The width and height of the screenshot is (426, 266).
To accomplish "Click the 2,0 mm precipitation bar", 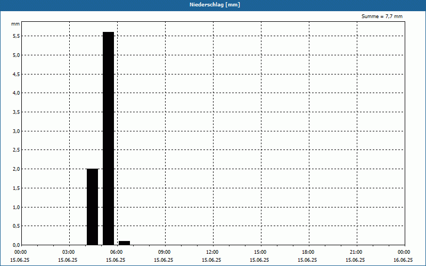I will [x=92, y=207].
